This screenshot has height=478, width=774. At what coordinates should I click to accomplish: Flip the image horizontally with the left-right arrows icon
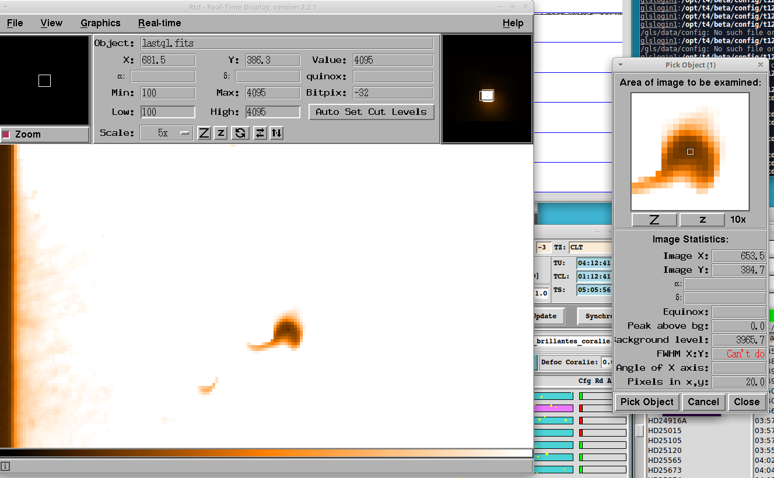260,133
